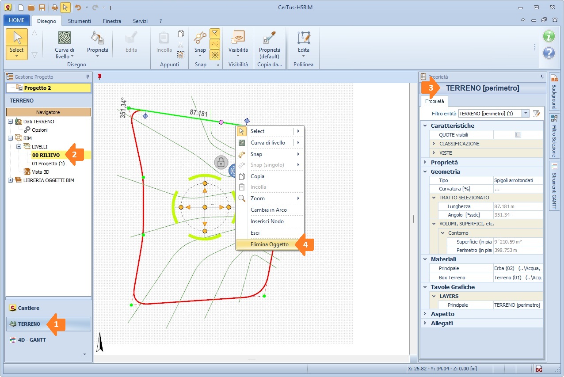This screenshot has height=377, width=564.
Task: Select Cambia in Arco menu entry
Action: click(268, 210)
